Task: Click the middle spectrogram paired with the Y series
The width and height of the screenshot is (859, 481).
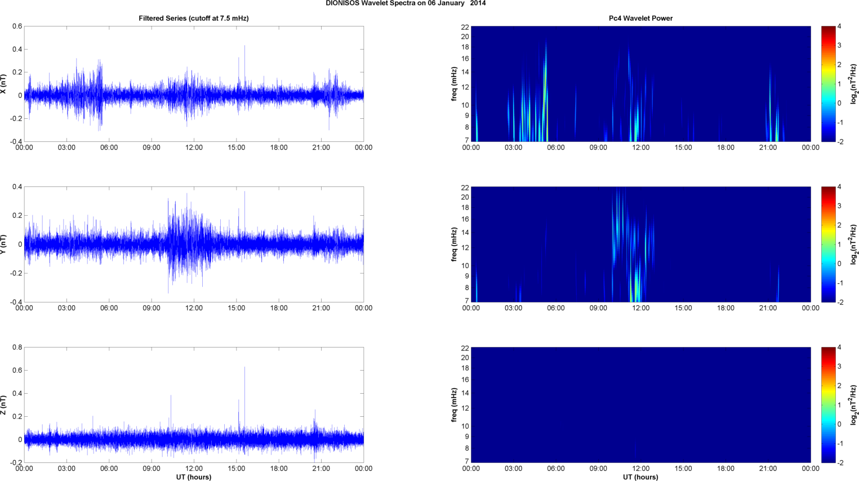Action: 640,244
